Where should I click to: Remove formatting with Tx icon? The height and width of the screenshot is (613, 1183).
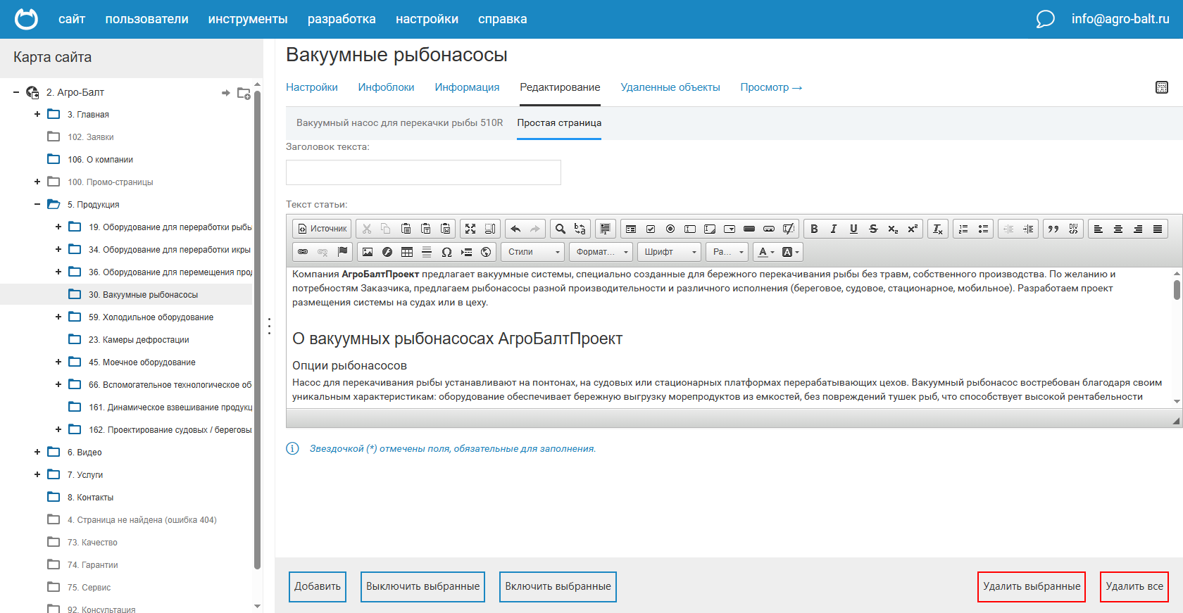pos(938,229)
